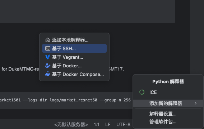204x129 pixels.
Task: Open the LF line separator selector
Action: [108, 125]
